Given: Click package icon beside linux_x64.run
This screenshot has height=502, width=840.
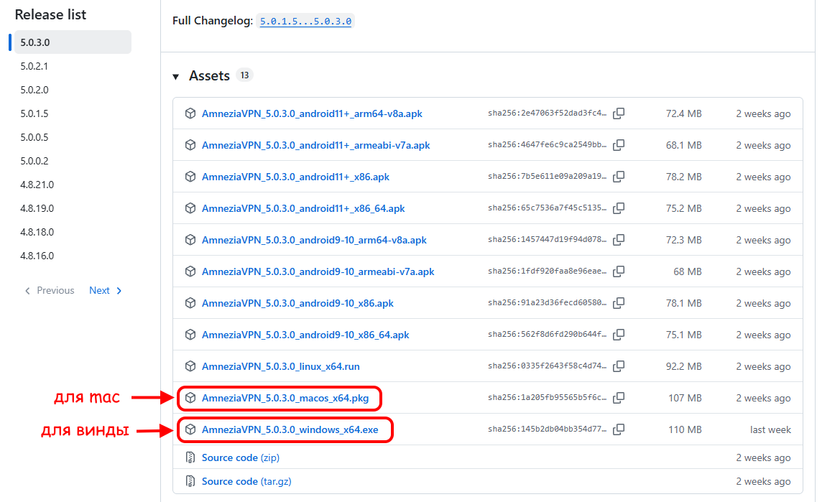Looking at the screenshot, I should 190,366.
